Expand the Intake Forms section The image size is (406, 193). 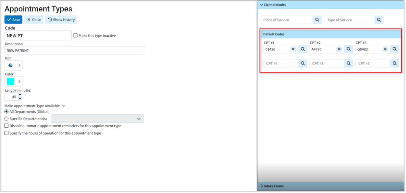click(331, 186)
